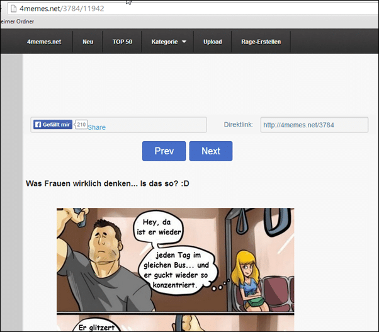Open the Upload page

tap(212, 42)
